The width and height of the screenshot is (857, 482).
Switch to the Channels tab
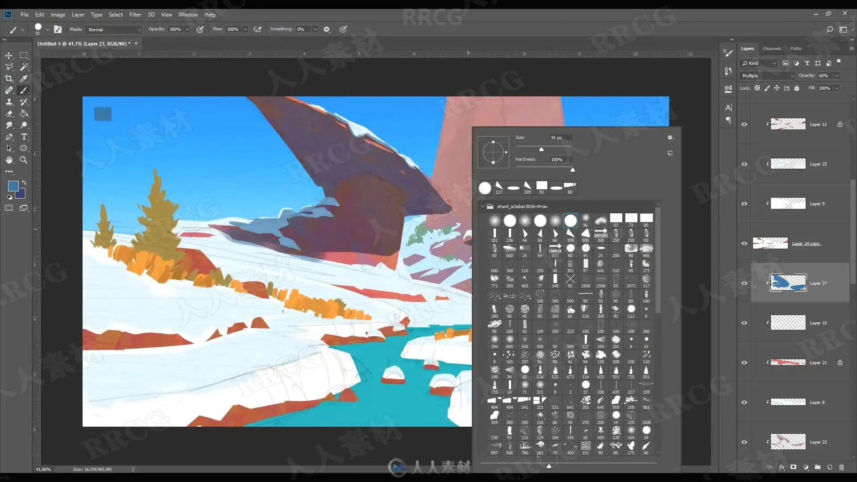[x=772, y=48]
